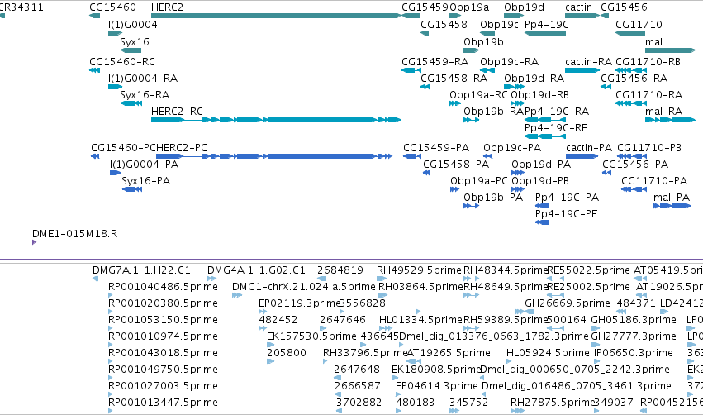This screenshot has height=415, width=703.
Task: Select the RP001040486.5prime EST label
Action: click(x=164, y=287)
